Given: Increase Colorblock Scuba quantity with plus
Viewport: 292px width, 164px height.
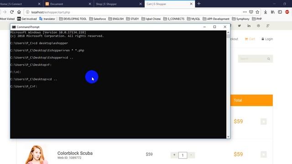Looking at the screenshot, I should click(x=174, y=155).
